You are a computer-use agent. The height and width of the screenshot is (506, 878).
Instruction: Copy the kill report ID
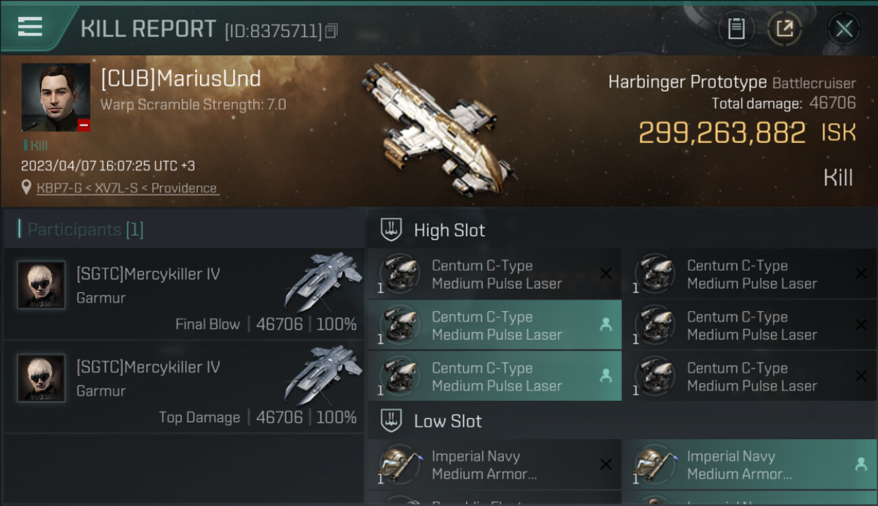point(331,30)
